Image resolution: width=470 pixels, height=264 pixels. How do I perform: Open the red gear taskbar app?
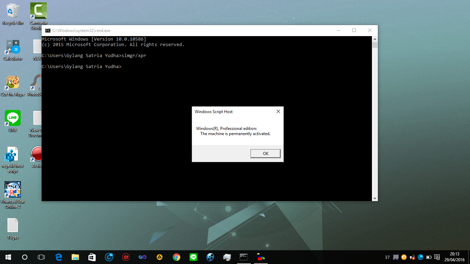126,257
